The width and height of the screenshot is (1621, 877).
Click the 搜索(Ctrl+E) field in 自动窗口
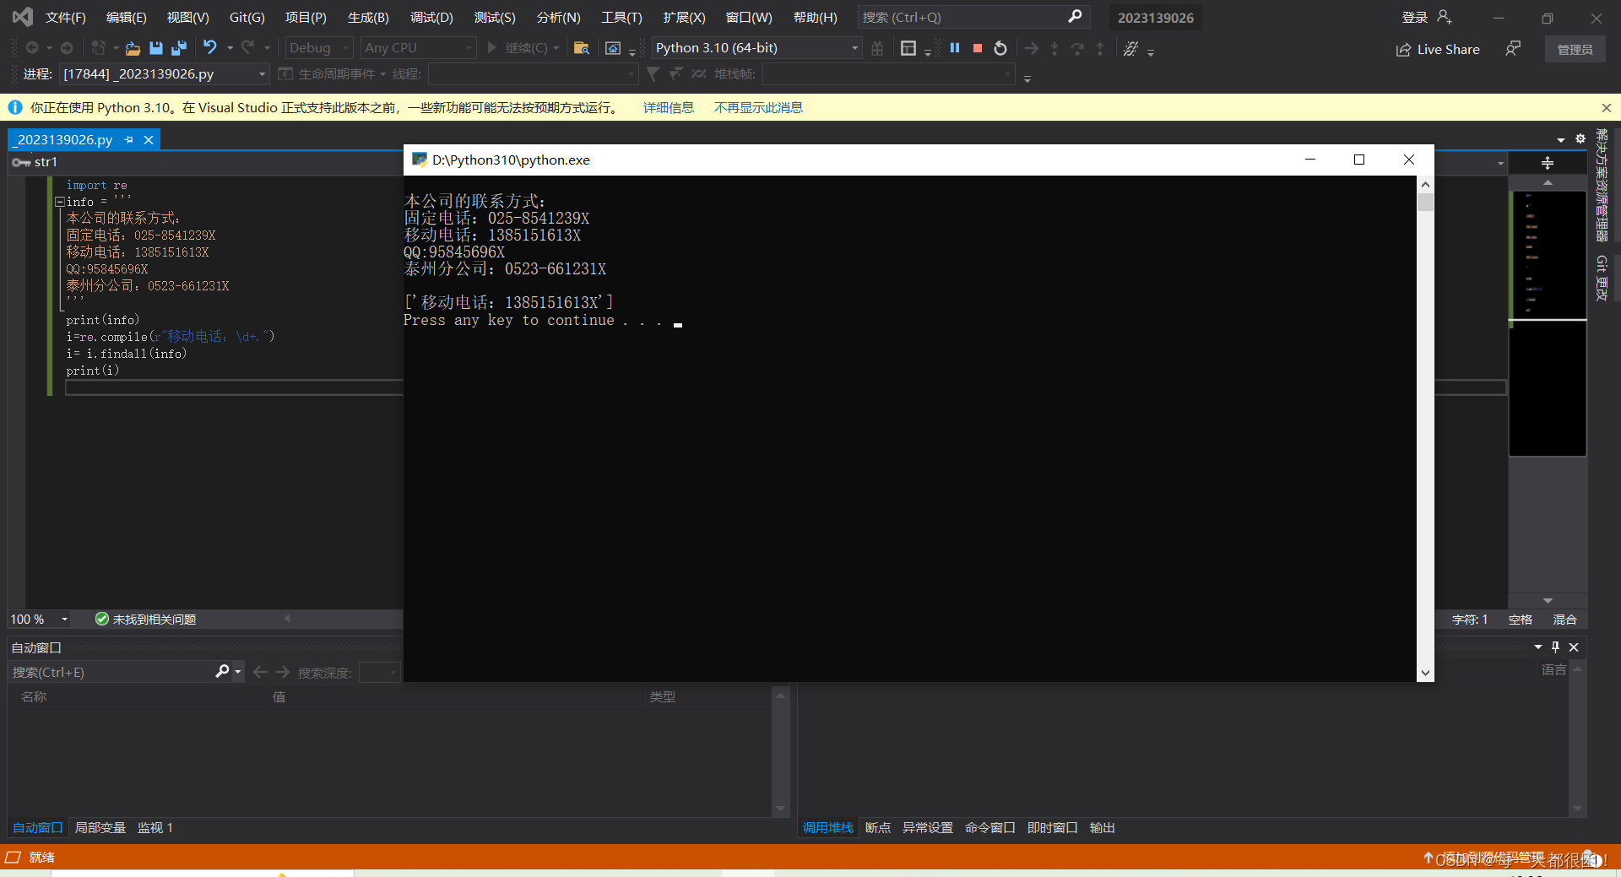[110, 672]
